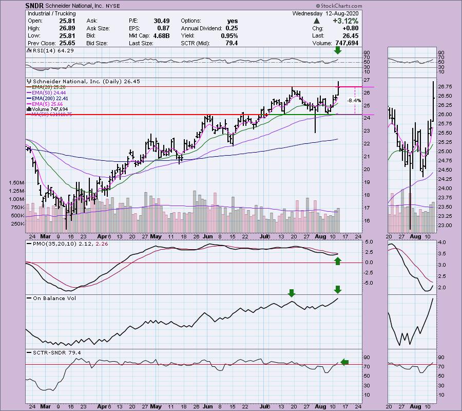Click the P/E value 30.49
The height and width of the screenshot is (411, 462).
click(162, 21)
